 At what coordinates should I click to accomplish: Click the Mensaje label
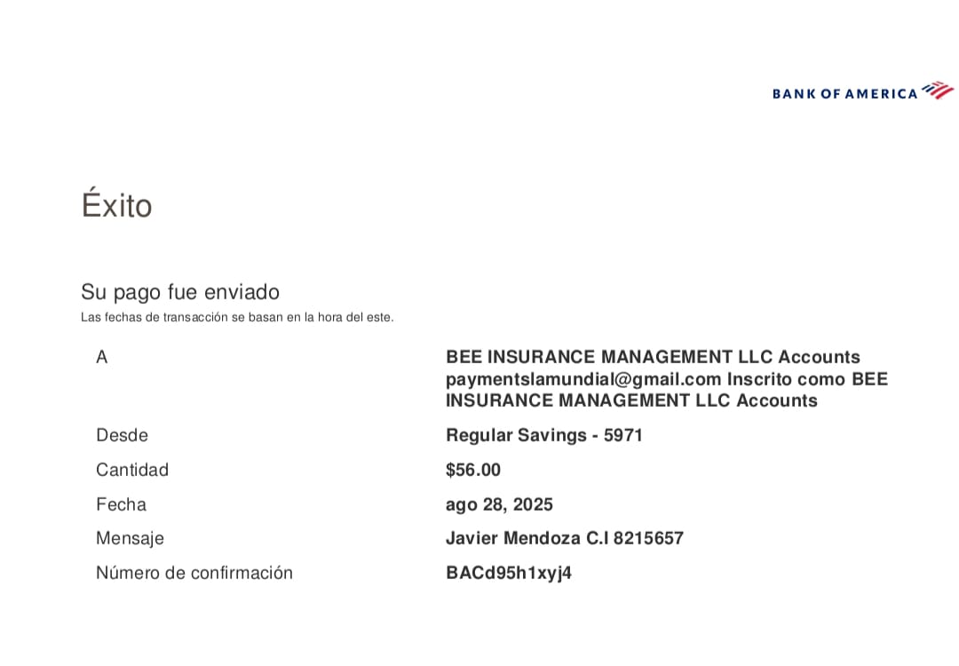(130, 538)
